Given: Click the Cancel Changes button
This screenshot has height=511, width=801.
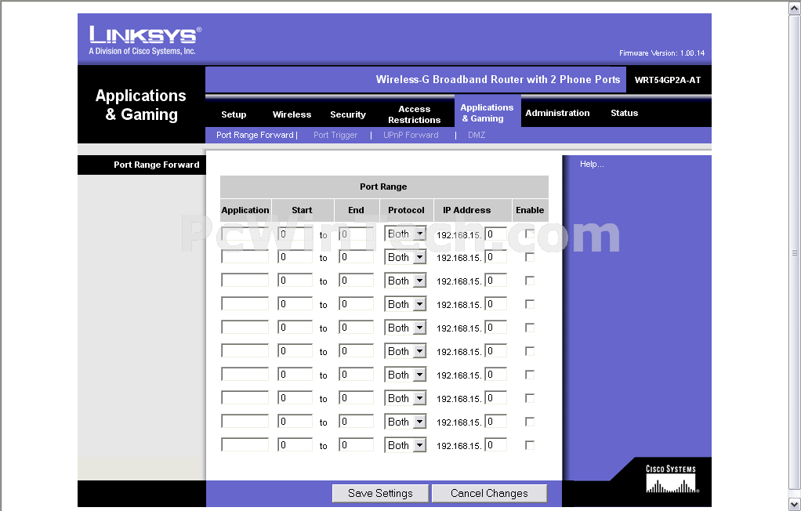Looking at the screenshot, I should [x=489, y=493].
